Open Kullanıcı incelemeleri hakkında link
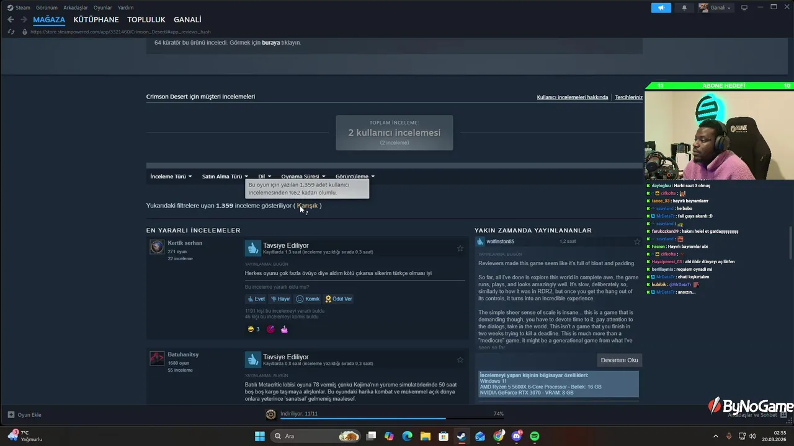The height and width of the screenshot is (446, 794). [573, 97]
